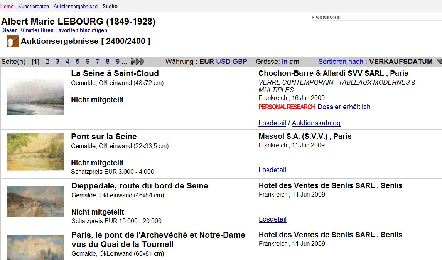The width and height of the screenshot is (442, 260).
Task: Open Dossier erhältlich personal research link
Action: tap(344, 107)
